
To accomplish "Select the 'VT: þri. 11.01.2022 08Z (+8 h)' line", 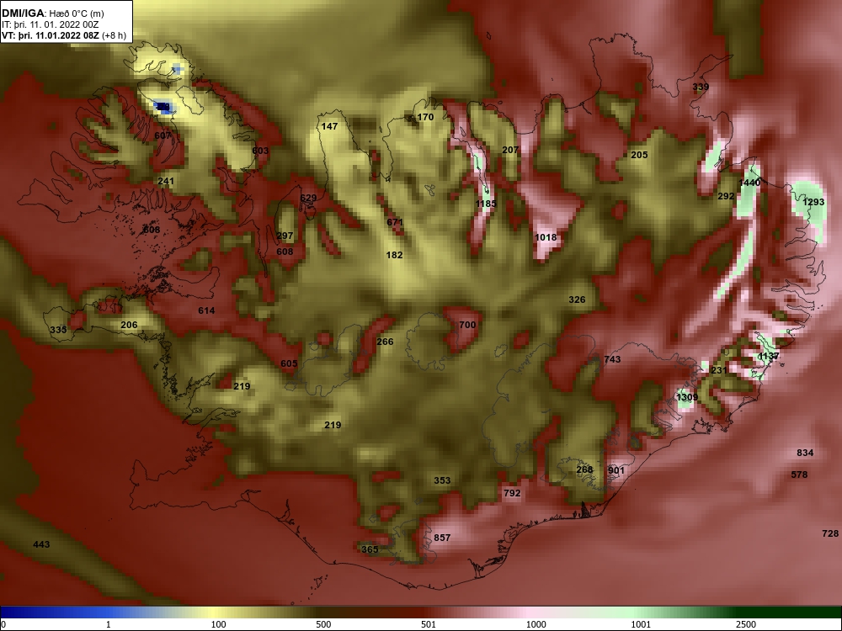I will [x=64, y=35].
